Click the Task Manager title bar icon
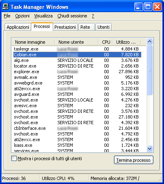This screenshot has height=184, width=164. pos(6,7)
